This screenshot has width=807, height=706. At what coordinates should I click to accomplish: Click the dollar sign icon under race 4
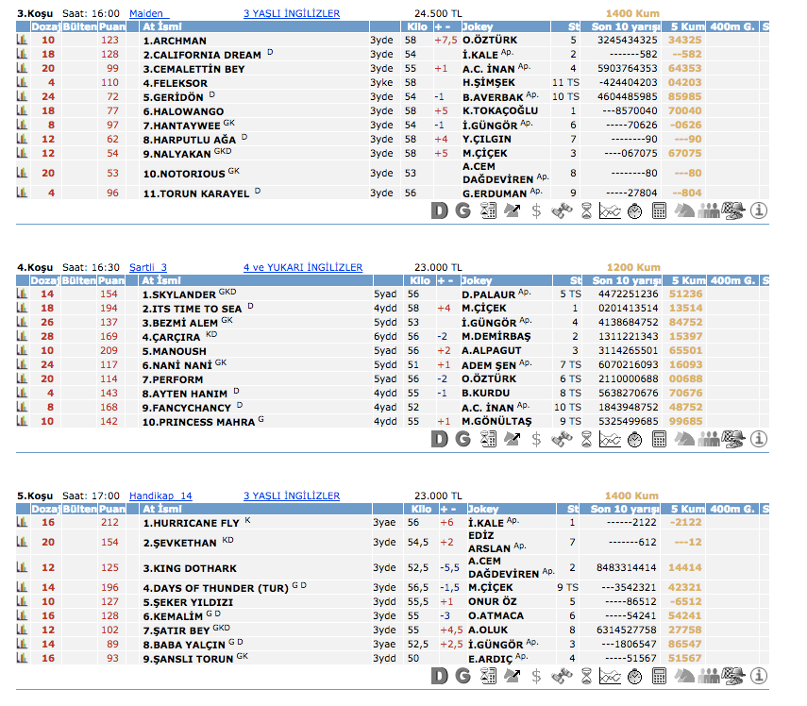[536, 439]
